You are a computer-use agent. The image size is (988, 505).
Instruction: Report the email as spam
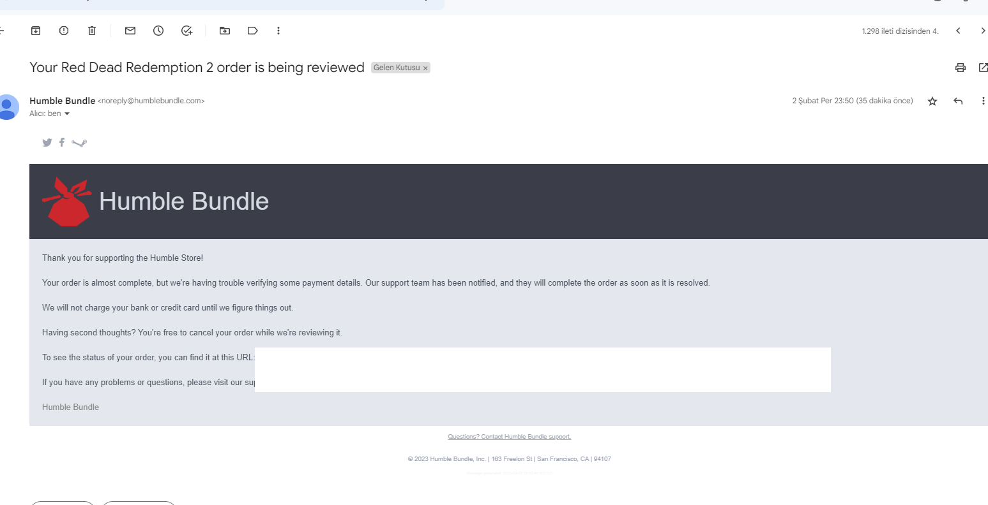click(64, 31)
